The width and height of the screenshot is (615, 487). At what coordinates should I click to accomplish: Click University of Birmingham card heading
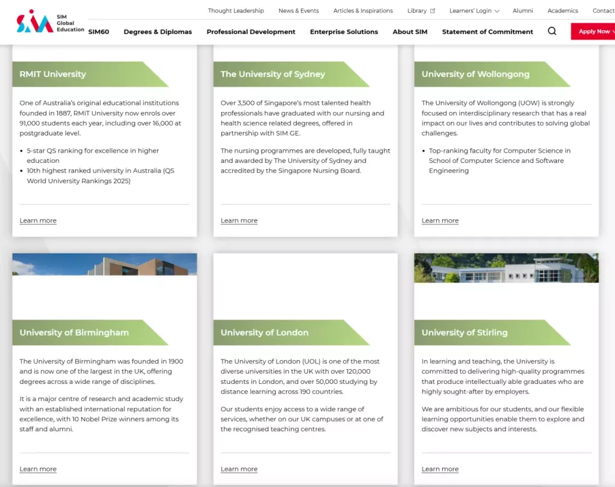(x=74, y=333)
